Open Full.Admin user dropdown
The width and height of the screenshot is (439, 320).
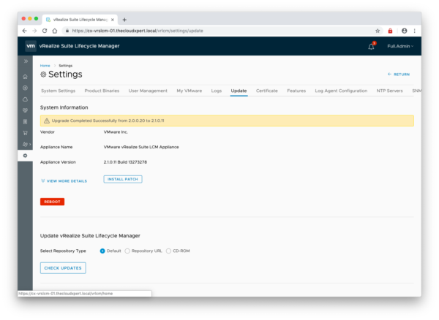(399, 46)
